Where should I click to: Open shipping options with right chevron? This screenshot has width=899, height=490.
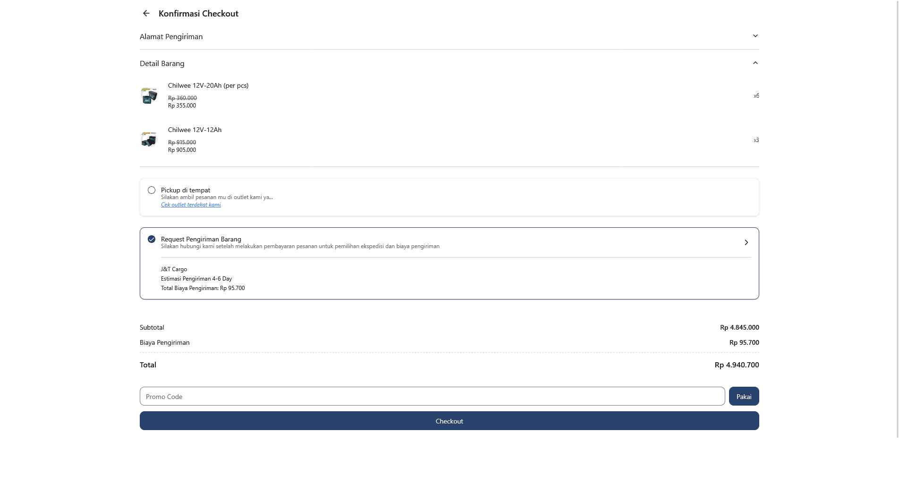[x=746, y=242]
